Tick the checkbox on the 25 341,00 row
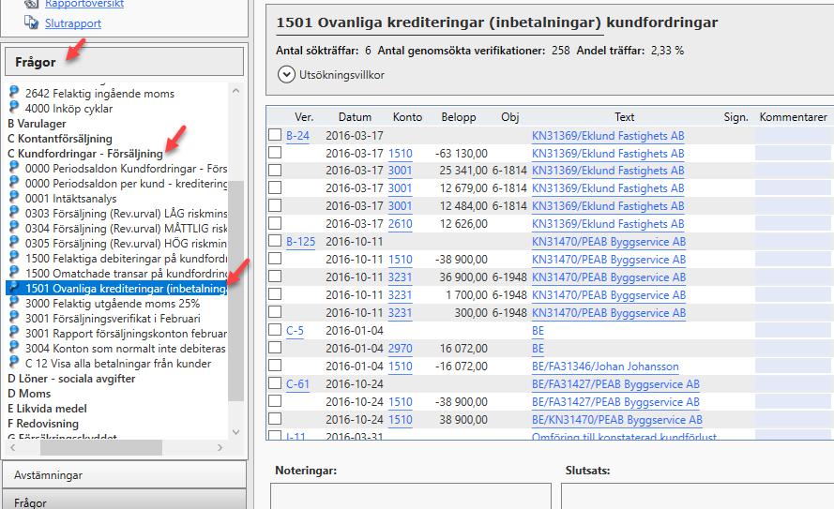834x509 pixels. click(275, 170)
